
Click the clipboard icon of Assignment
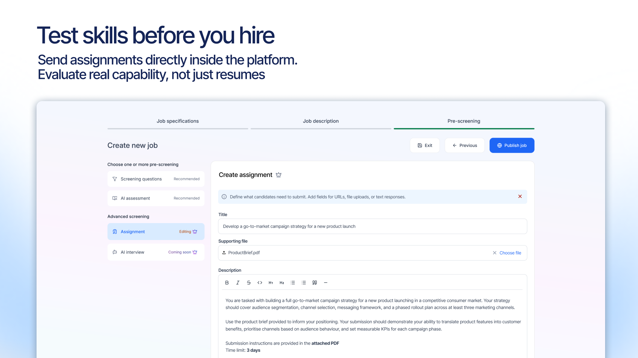point(115,232)
